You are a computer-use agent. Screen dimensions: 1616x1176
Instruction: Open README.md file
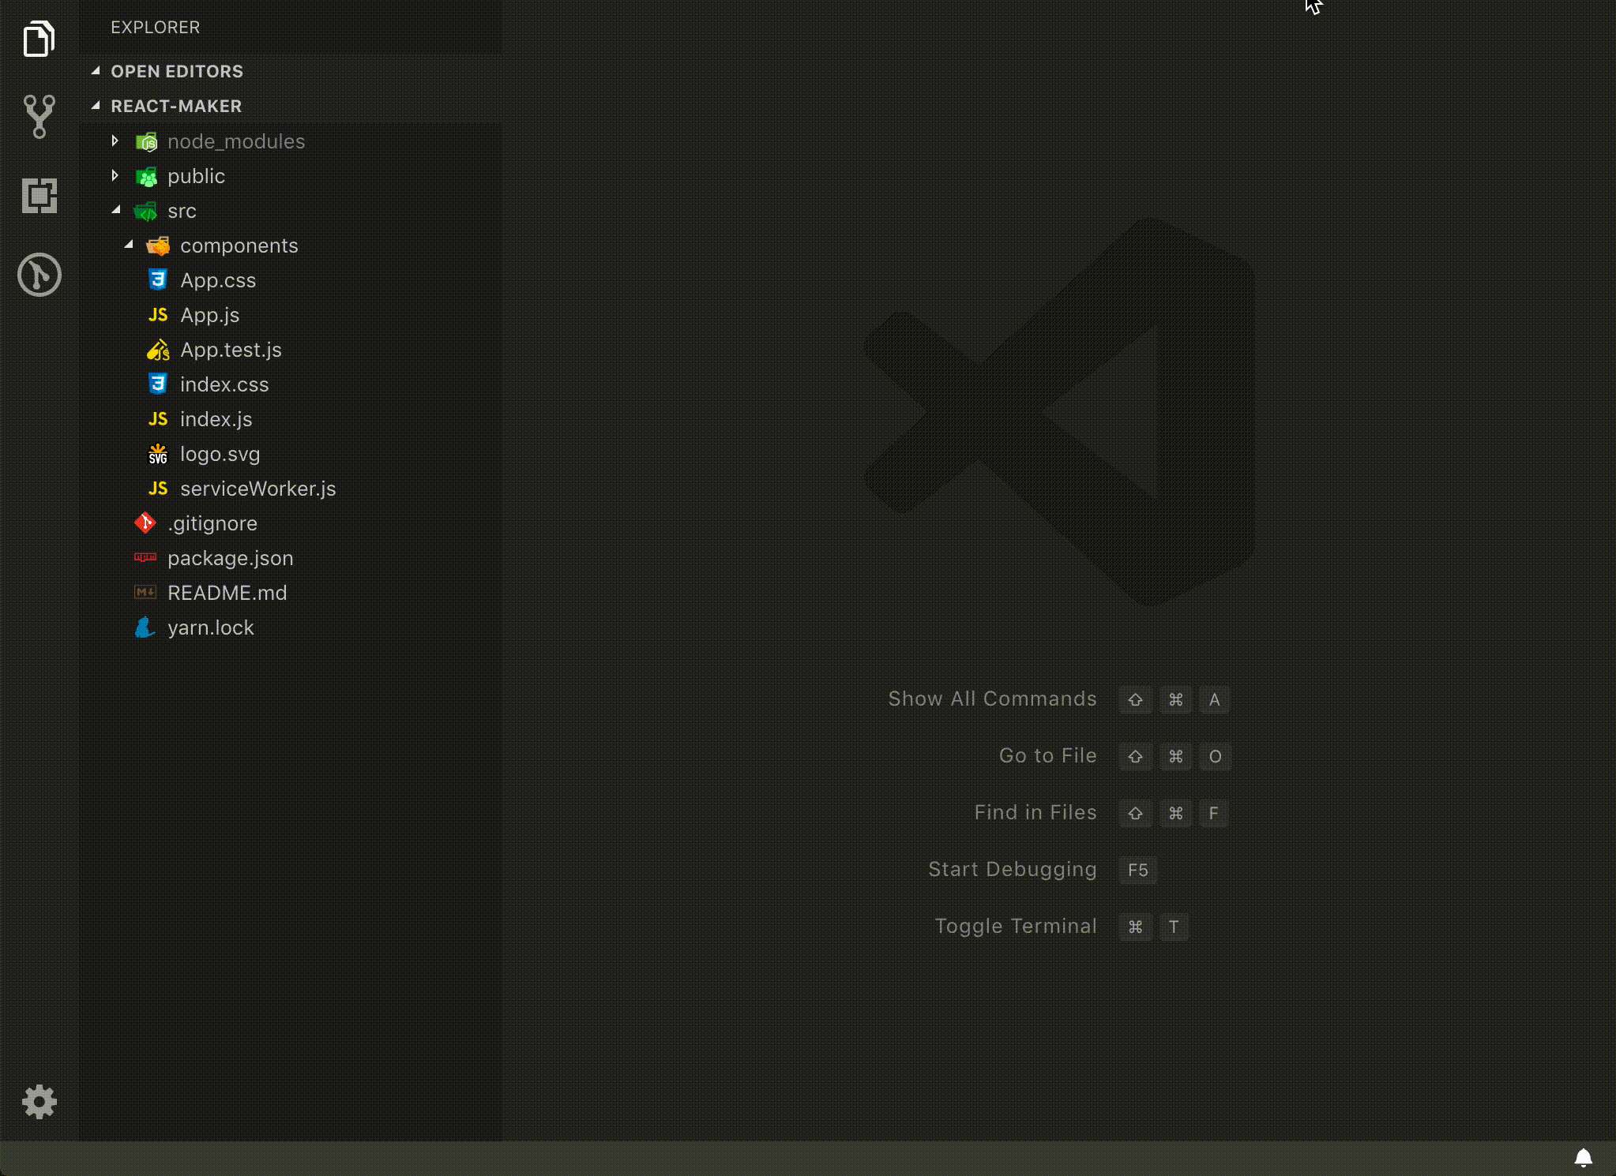[x=227, y=593]
